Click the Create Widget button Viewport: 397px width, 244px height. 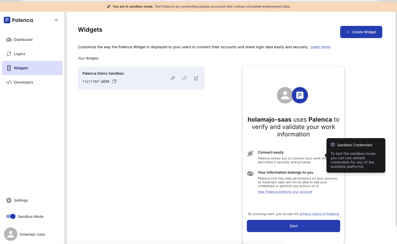(x=361, y=32)
